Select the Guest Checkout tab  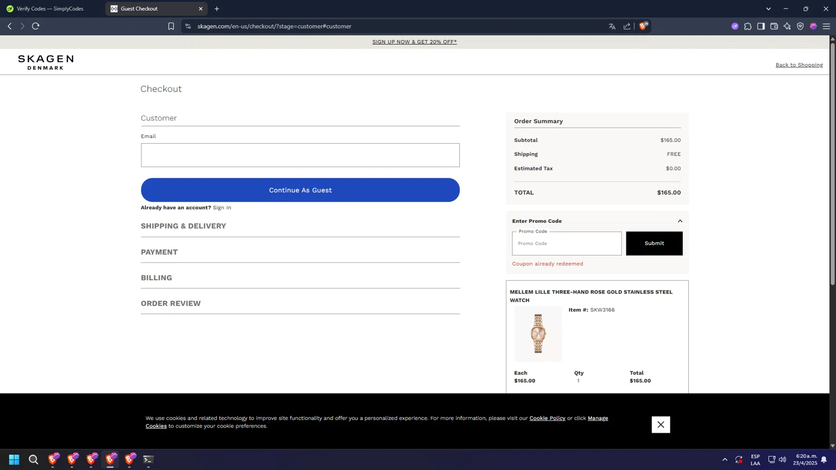[x=156, y=8]
